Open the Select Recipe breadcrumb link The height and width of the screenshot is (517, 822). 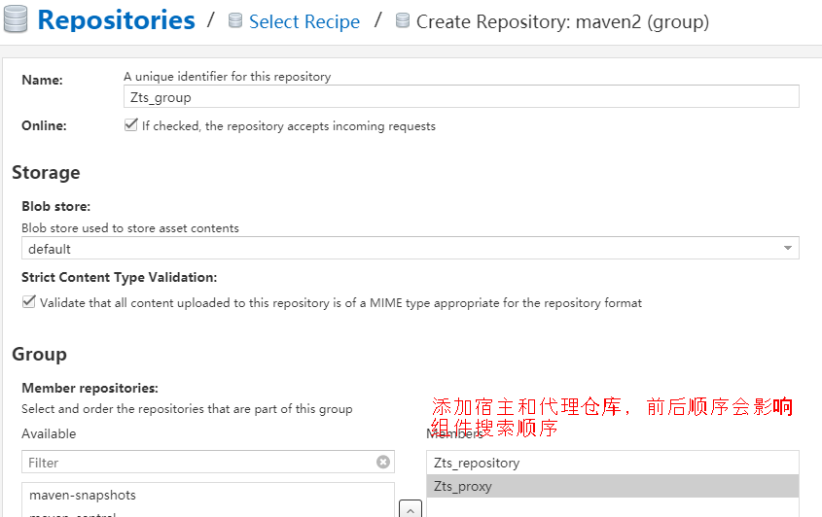(304, 21)
